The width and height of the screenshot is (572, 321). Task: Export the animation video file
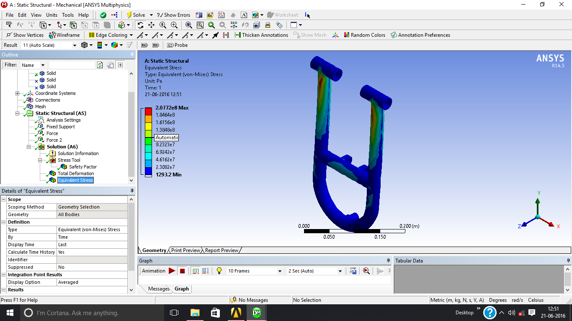[353, 271]
